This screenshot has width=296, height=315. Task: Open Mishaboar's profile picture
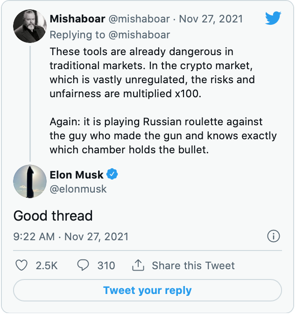[29, 26]
